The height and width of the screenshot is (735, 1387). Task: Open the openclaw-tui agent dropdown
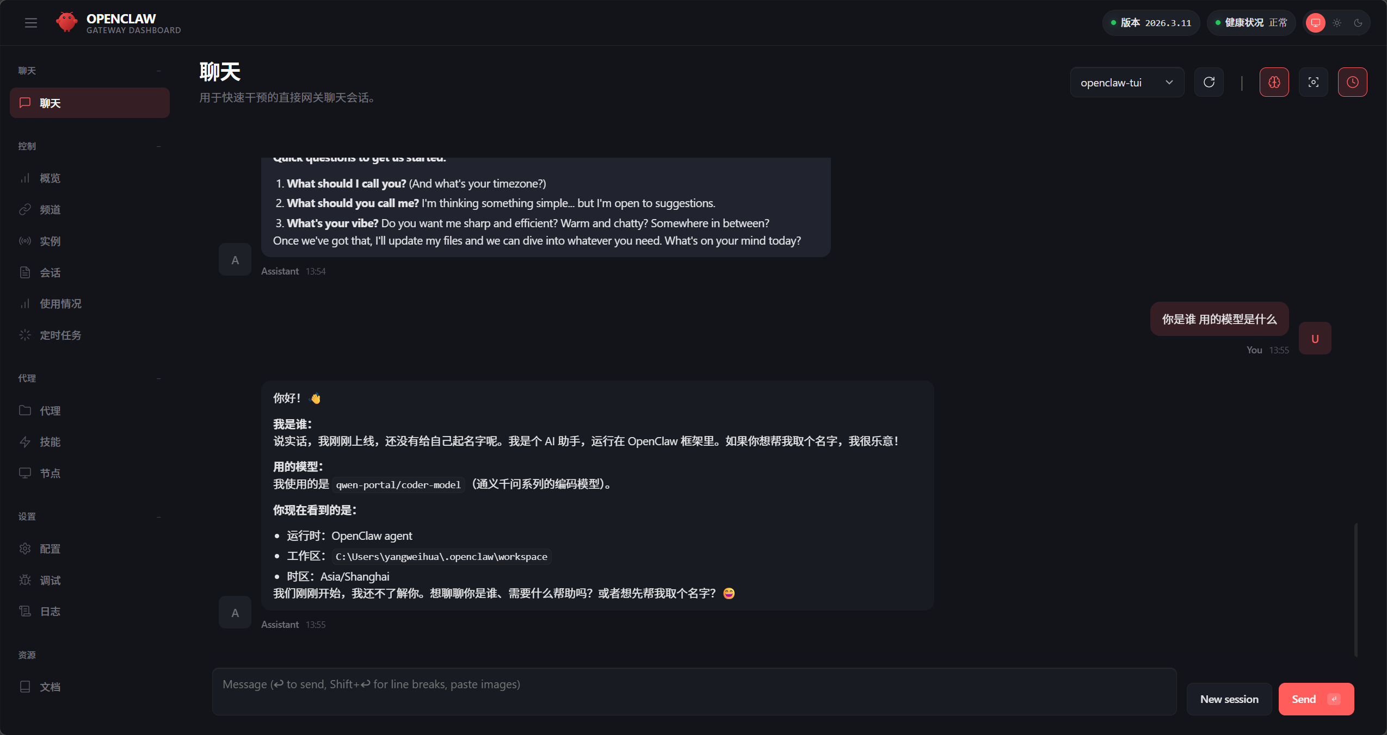click(x=1126, y=82)
